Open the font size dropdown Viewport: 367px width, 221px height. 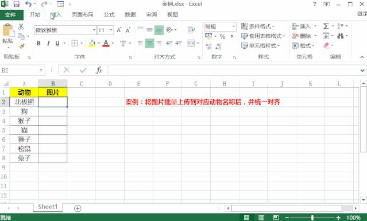[x=111, y=30]
